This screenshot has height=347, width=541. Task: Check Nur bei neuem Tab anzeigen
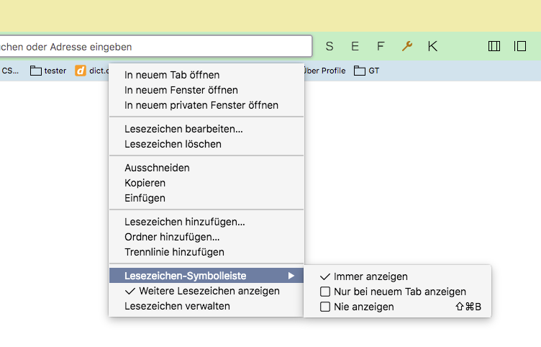coord(399,292)
